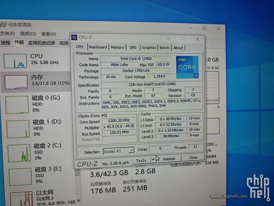The width and height of the screenshot is (274, 206).
Task: Minimize the CPU-Z window
Action: (x=168, y=39)
